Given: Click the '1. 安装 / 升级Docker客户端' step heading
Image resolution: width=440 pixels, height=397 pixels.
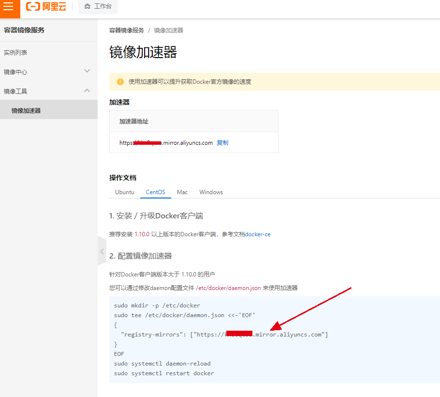Looking at the screenshot, I should point(156,216).
